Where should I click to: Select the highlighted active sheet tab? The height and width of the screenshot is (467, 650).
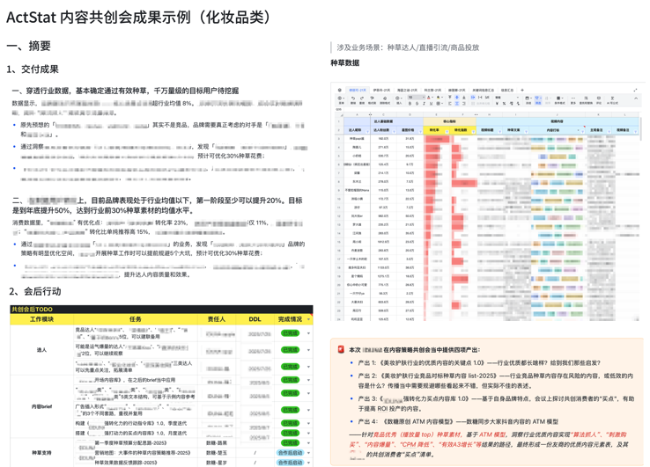(x=358, y=90)
